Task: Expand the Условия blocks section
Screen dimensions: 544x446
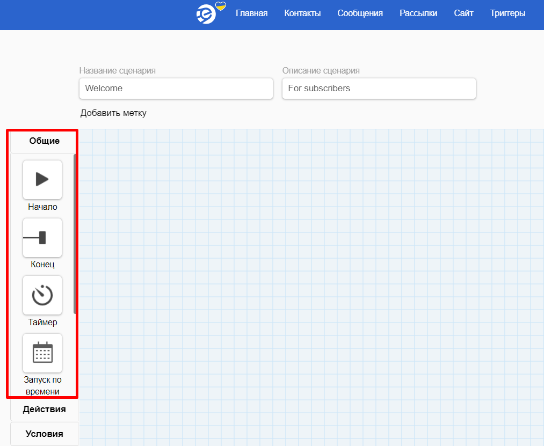Action: point(44,434)
